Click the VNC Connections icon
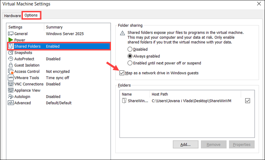The height and width of the screenshot is (160, 265). (11, 84)
